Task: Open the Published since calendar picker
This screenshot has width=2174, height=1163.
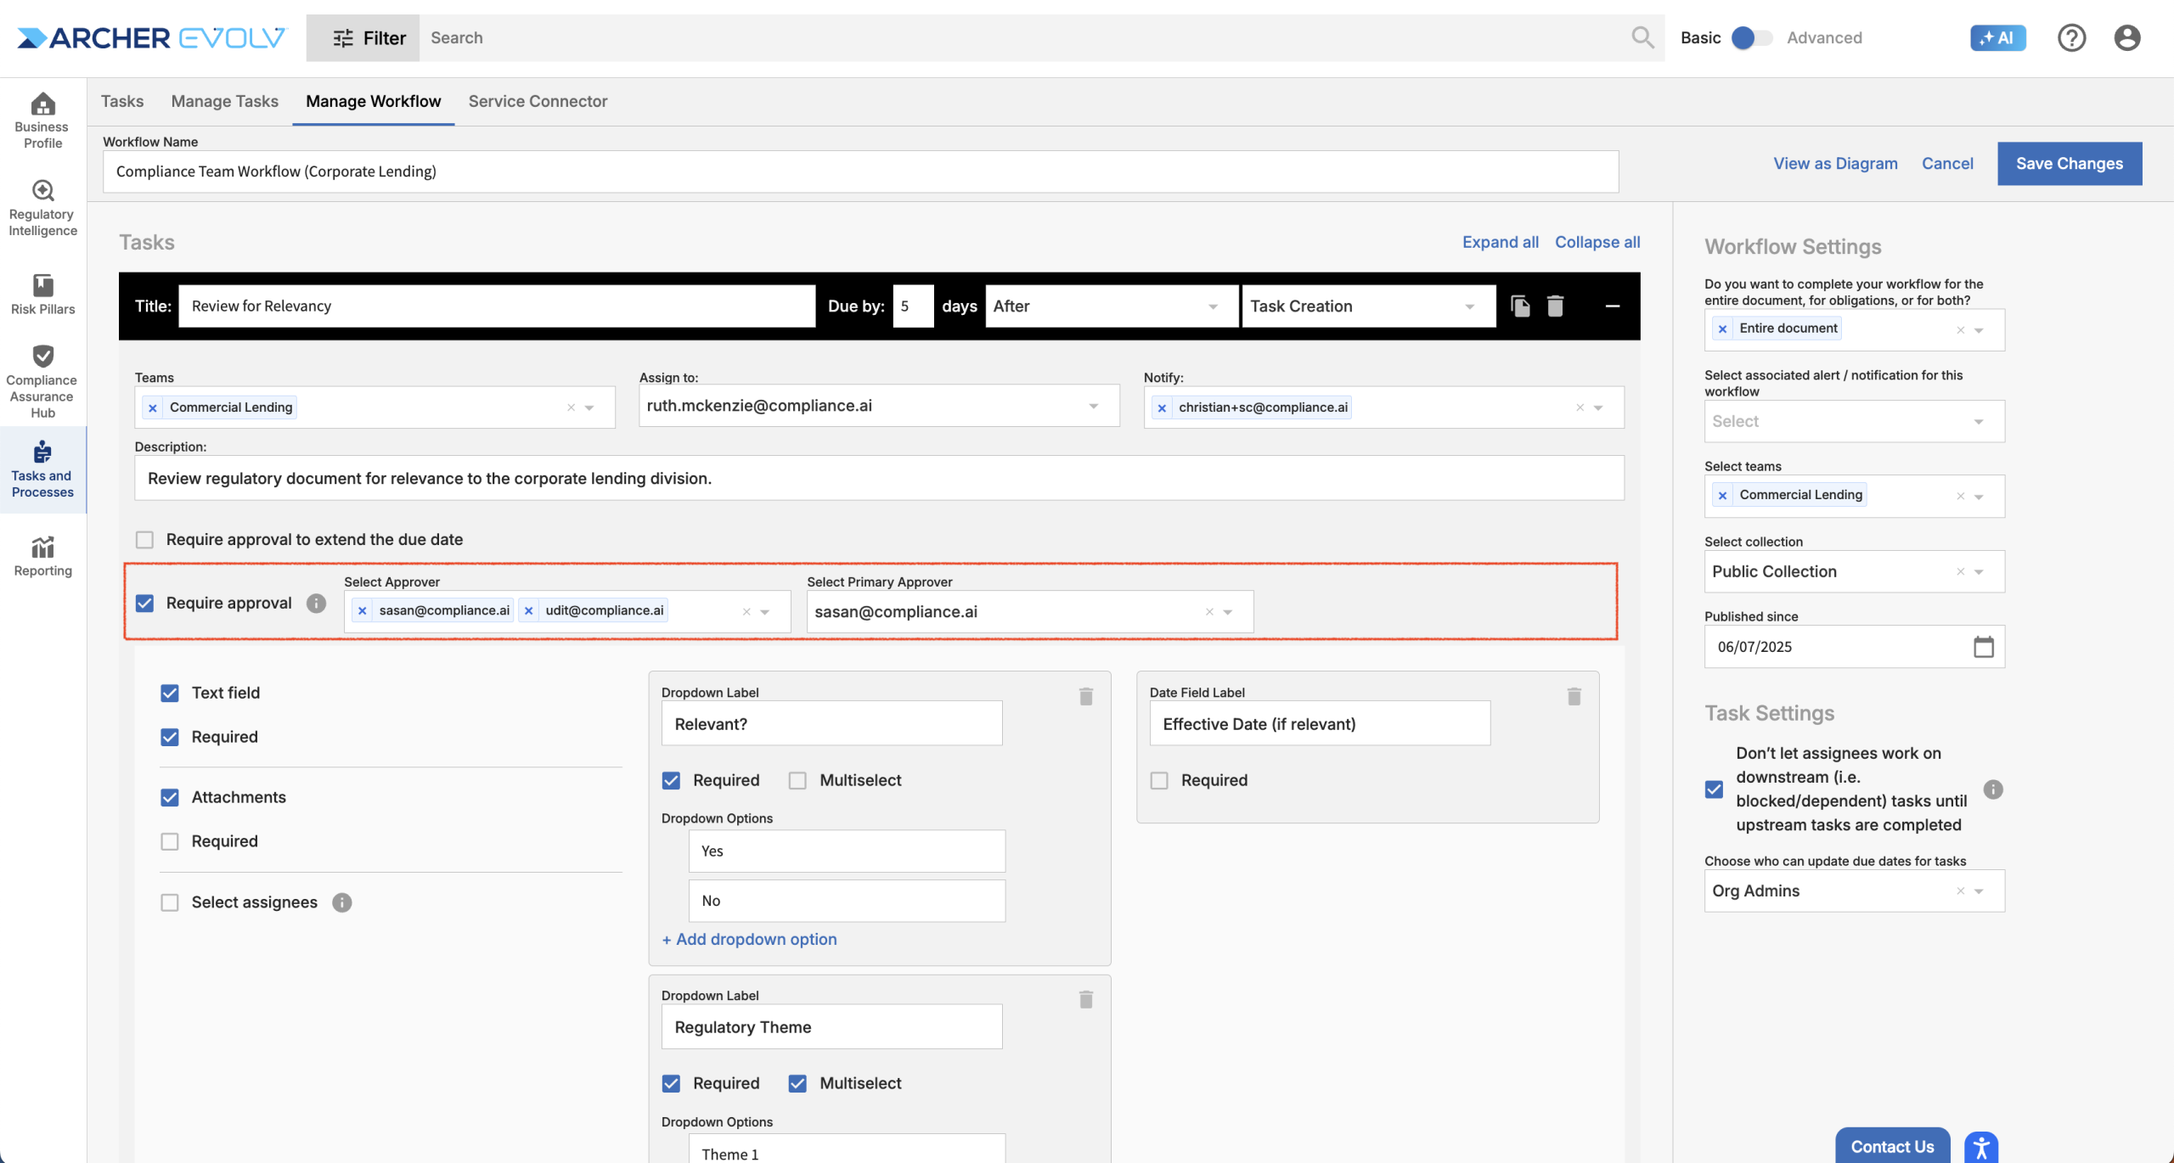Action: (1983, 647)
